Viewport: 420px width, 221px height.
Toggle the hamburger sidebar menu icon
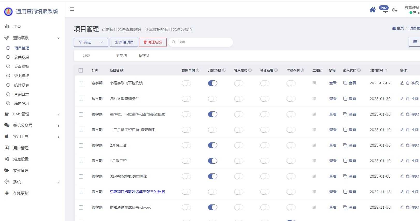72,9
